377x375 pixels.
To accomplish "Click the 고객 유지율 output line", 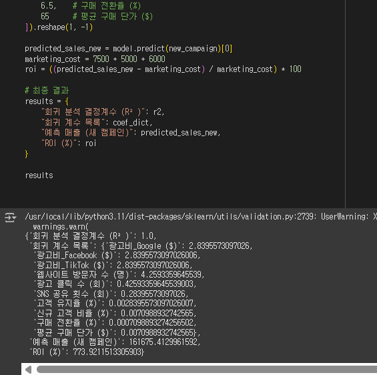I will [x=115, y=304].
